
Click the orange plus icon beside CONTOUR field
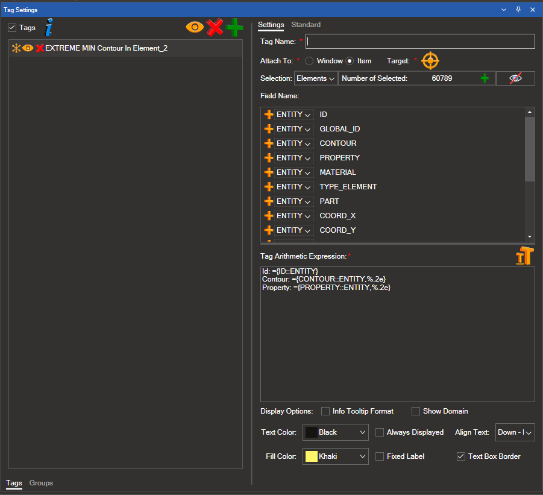[269, 143]
